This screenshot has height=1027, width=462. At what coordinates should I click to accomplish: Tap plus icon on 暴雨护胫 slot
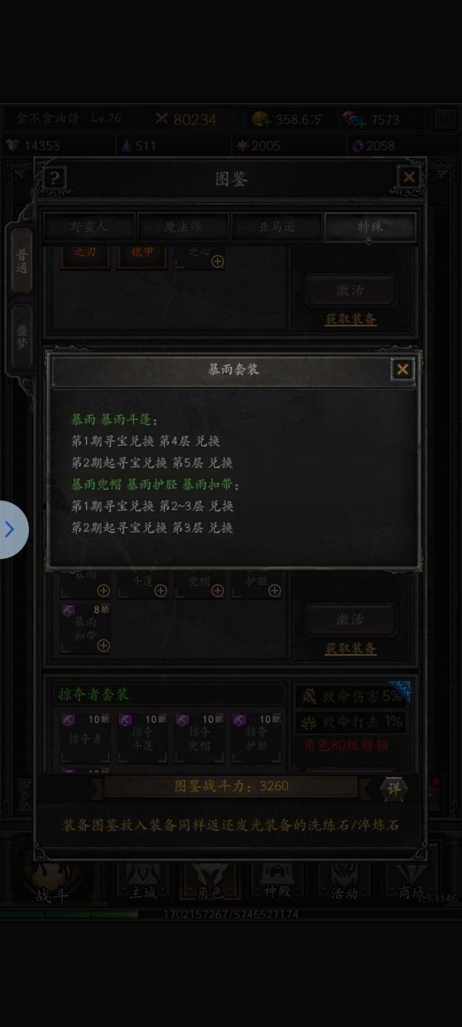coord(275,591)
